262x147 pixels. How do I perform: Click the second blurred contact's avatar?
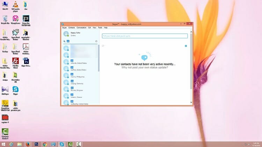tap(66, 55)
